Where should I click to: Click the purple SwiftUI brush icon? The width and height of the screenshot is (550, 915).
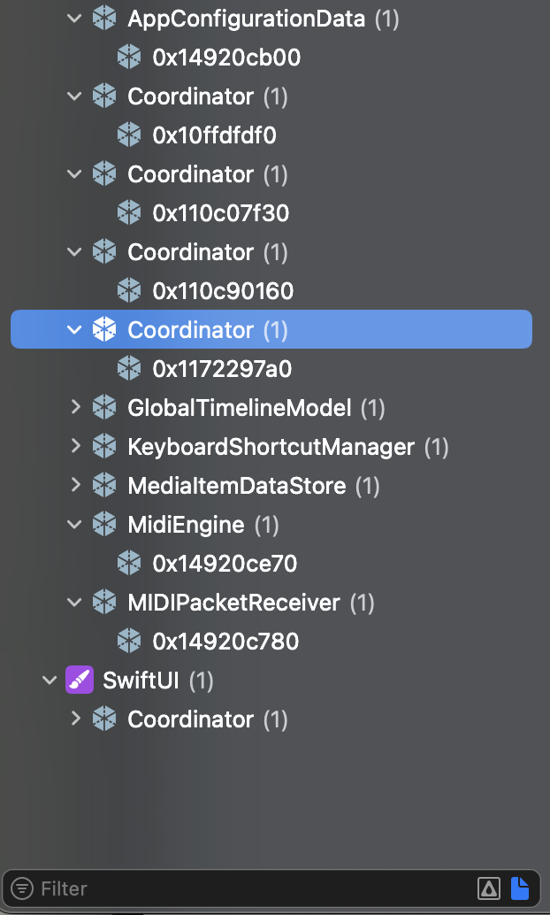point(80,680)
